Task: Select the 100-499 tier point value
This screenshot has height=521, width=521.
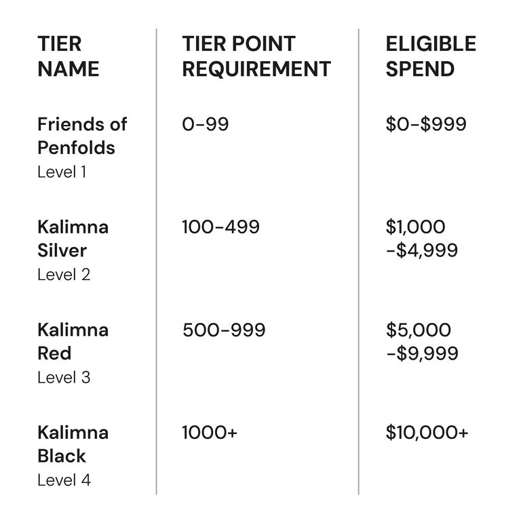Action: coord(220,227)
